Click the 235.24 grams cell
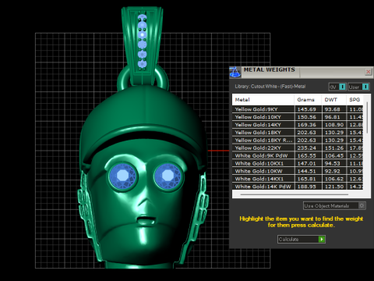This screenshot has width=374, height=281. [308, 148]
